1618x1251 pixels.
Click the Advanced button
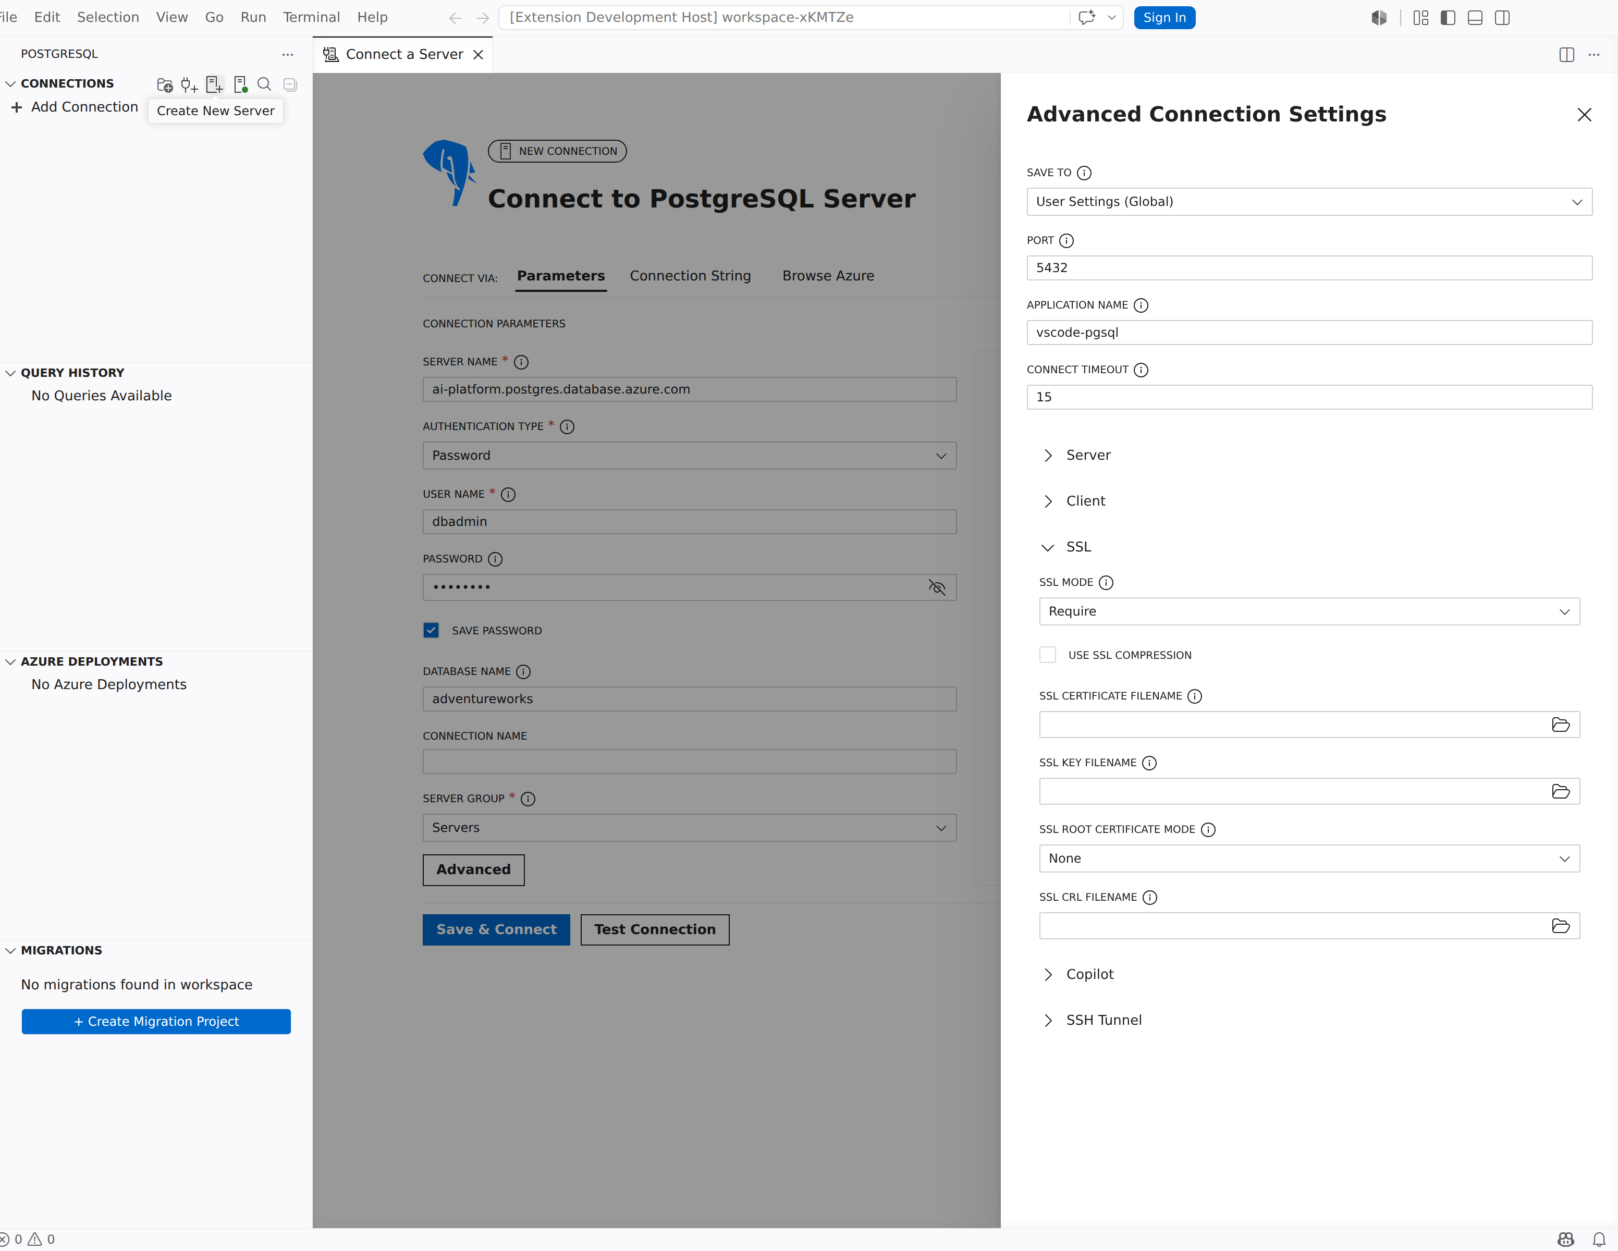[473, 870]
